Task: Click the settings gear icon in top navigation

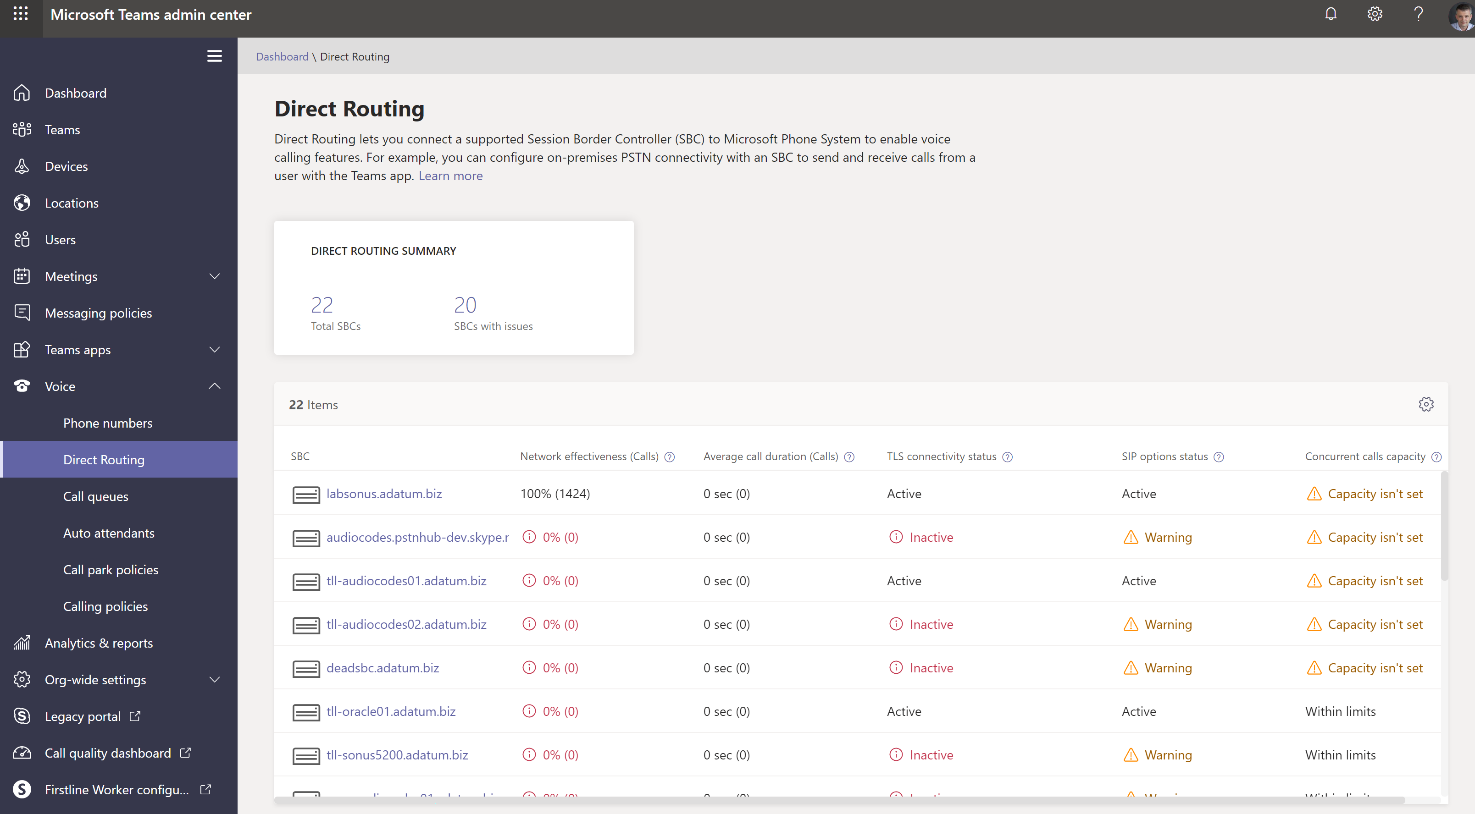Action: coord(1374,14)
